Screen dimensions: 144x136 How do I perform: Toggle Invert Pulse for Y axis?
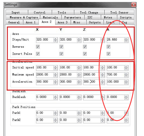(61, 54)
